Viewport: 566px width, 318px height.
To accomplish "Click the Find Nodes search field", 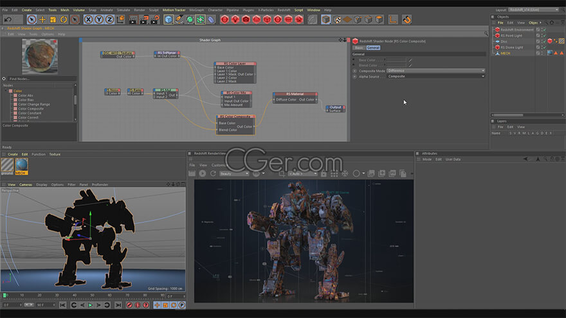I will [x=42, y=78].
